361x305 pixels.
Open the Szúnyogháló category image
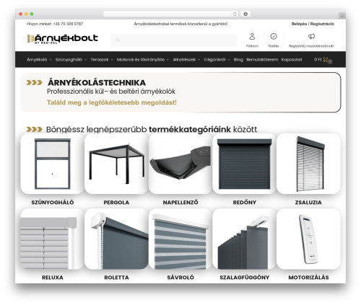click(x=53, y=164)
